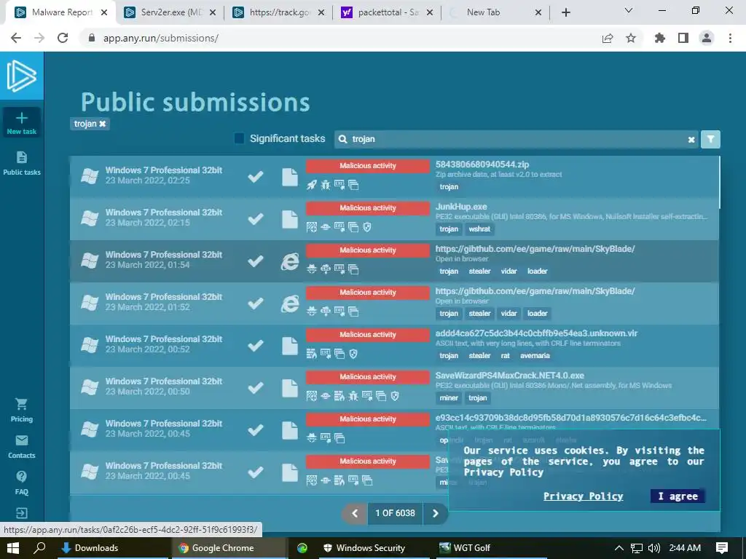The image size is (746, 559).
Task: Click the avemaria tag
Action: click(535, 355)
